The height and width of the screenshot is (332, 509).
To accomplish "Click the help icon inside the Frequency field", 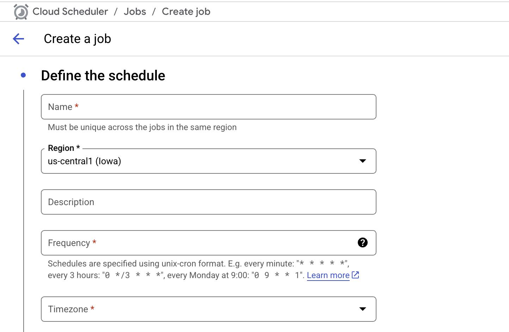I will pyautogui.click(x=362, y=242).
